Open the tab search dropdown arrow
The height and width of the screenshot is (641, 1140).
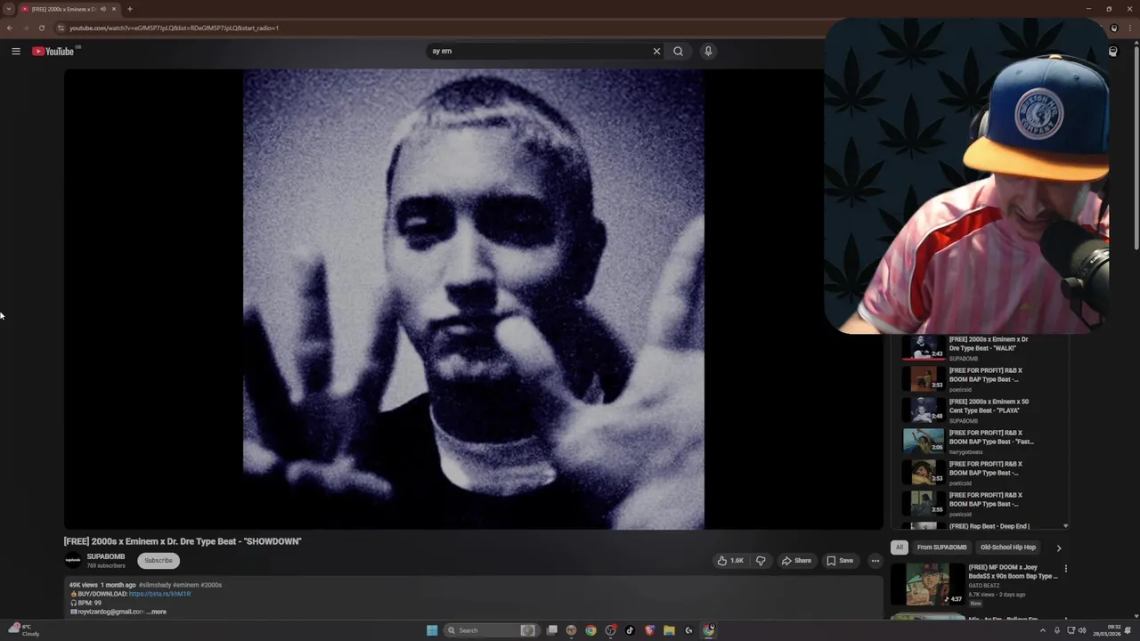[x=9, y=9]
